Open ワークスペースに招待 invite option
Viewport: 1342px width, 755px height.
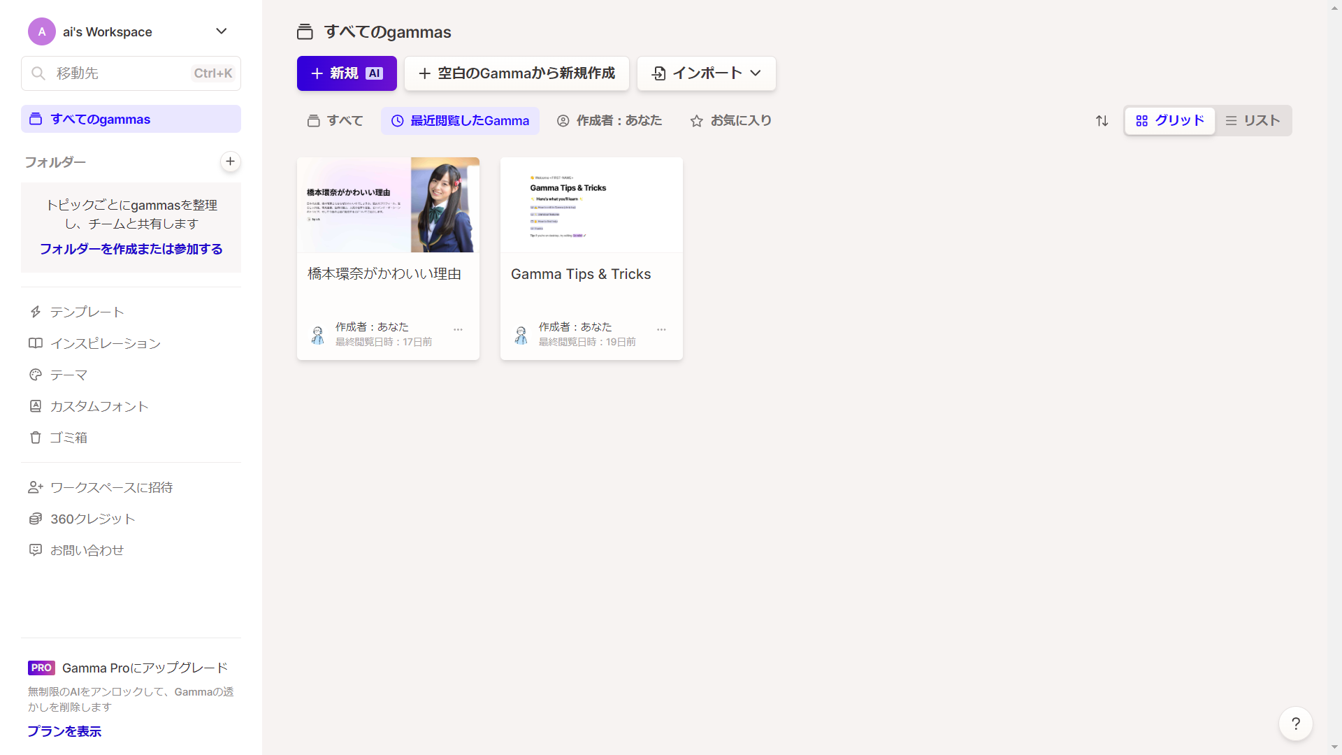[x=110, y=487]
